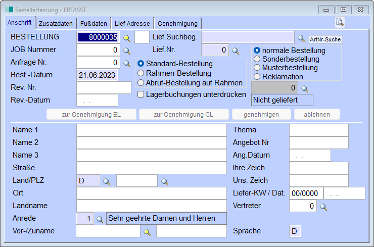Open search lookup next to Anfrage Nr.
This screenshot has height=247, width=374.
127,64
